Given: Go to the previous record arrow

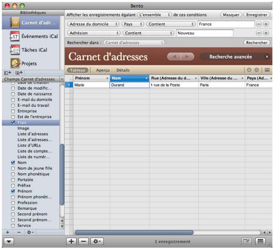Looking at the screenshot, I should [x=174, y=57].
